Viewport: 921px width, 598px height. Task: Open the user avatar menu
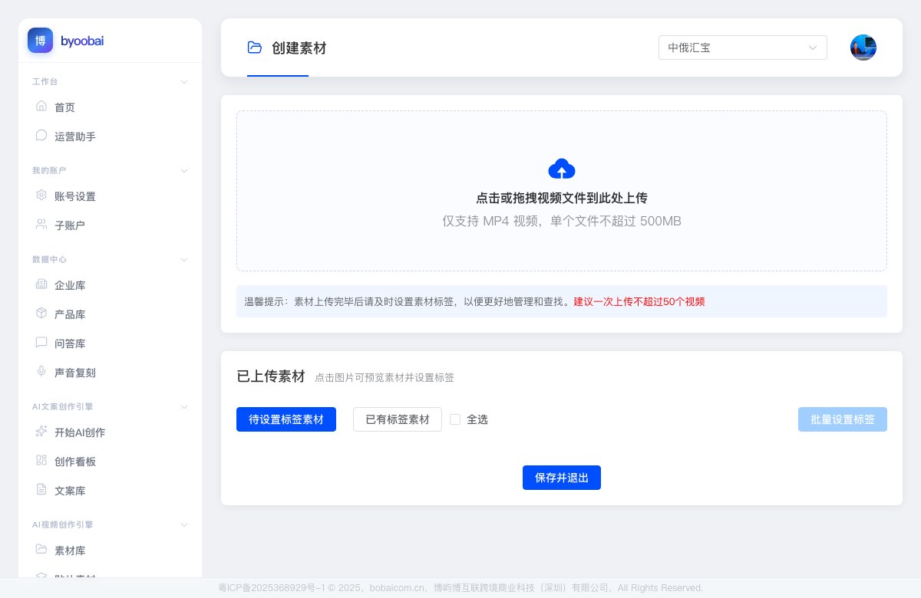863,48
